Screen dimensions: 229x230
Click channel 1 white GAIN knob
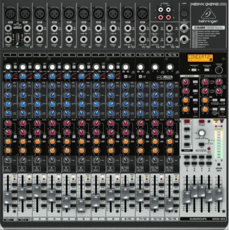[8, 67]
